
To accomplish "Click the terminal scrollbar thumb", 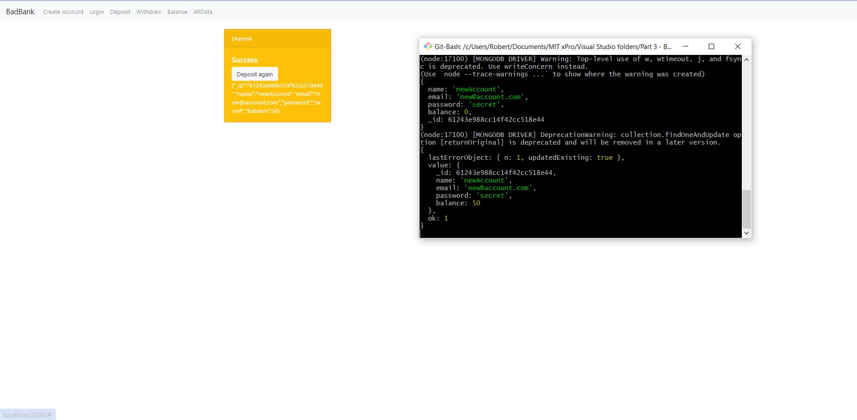I will coord(746,210).
